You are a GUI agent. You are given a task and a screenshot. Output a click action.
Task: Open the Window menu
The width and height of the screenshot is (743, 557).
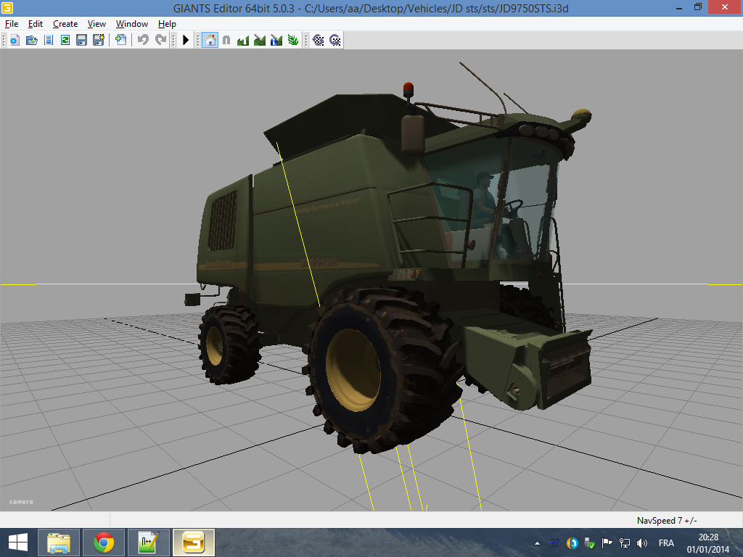tap(132, 24)
